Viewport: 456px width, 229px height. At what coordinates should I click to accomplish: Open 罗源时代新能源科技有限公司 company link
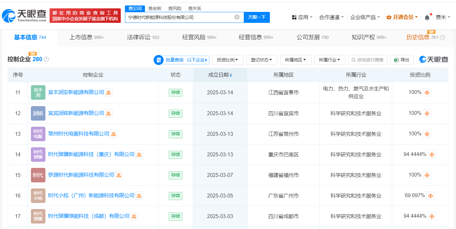point(81,175)
